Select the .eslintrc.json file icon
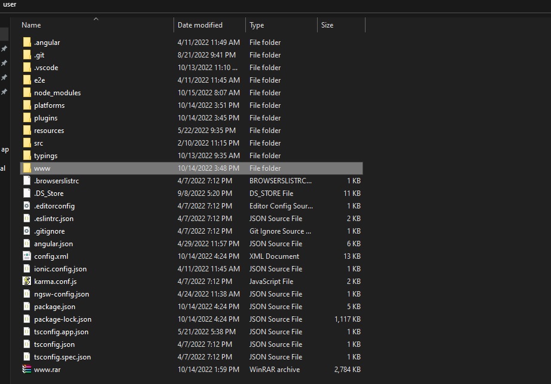This screenshot has width=551, height=384. pyautogui.click(x=27, y=219)
